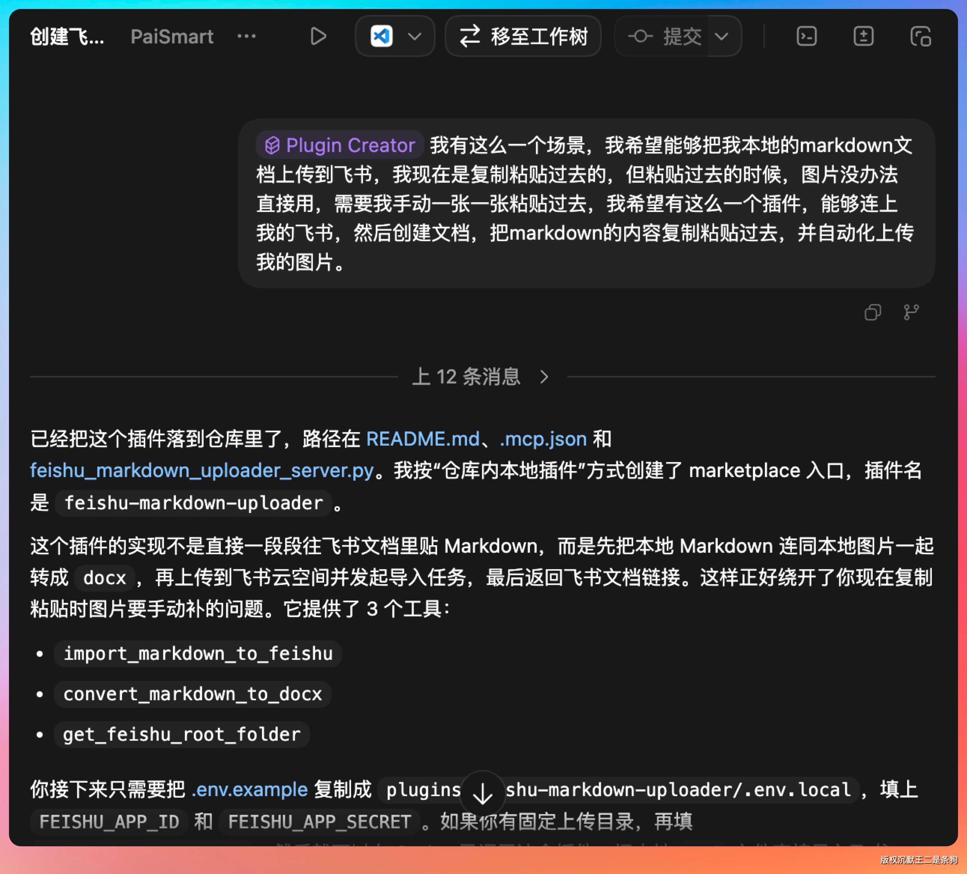Click the 移至工作树 button
Image resolution: width=967 pixels, height=874 pixels.
coord(523,36)
